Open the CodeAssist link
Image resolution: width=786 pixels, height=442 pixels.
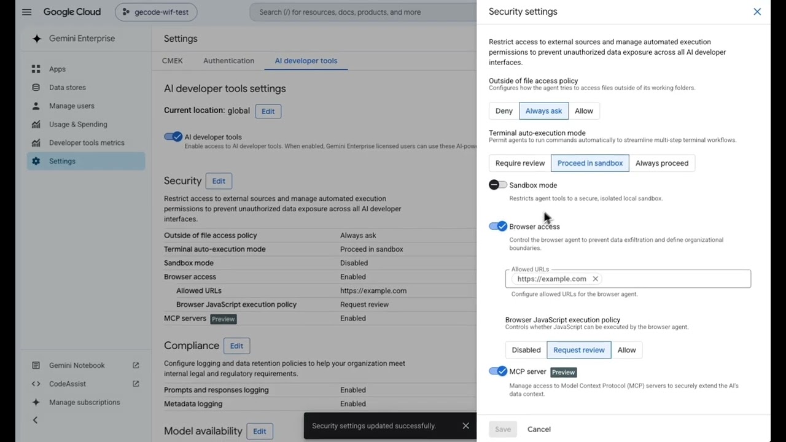86,384
